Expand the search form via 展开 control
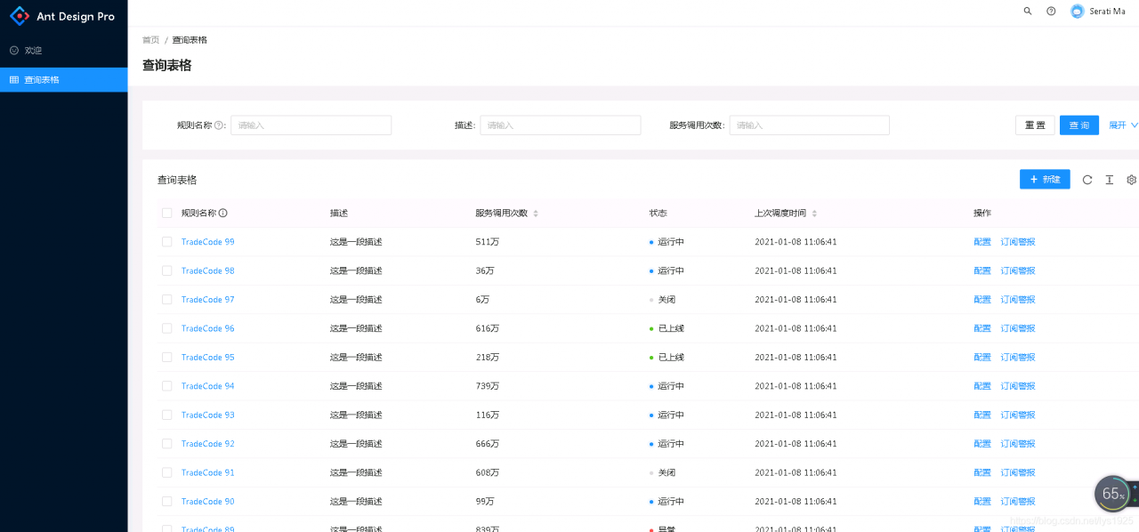 point(1119,125)
